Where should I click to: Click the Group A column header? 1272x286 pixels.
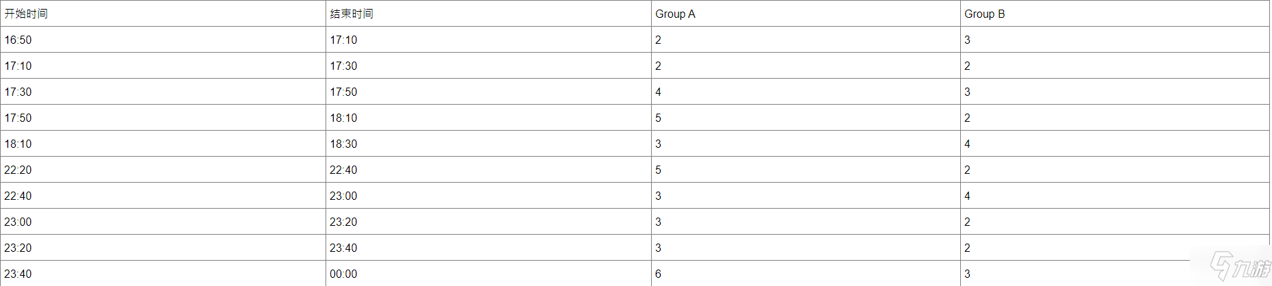[806, 14]
